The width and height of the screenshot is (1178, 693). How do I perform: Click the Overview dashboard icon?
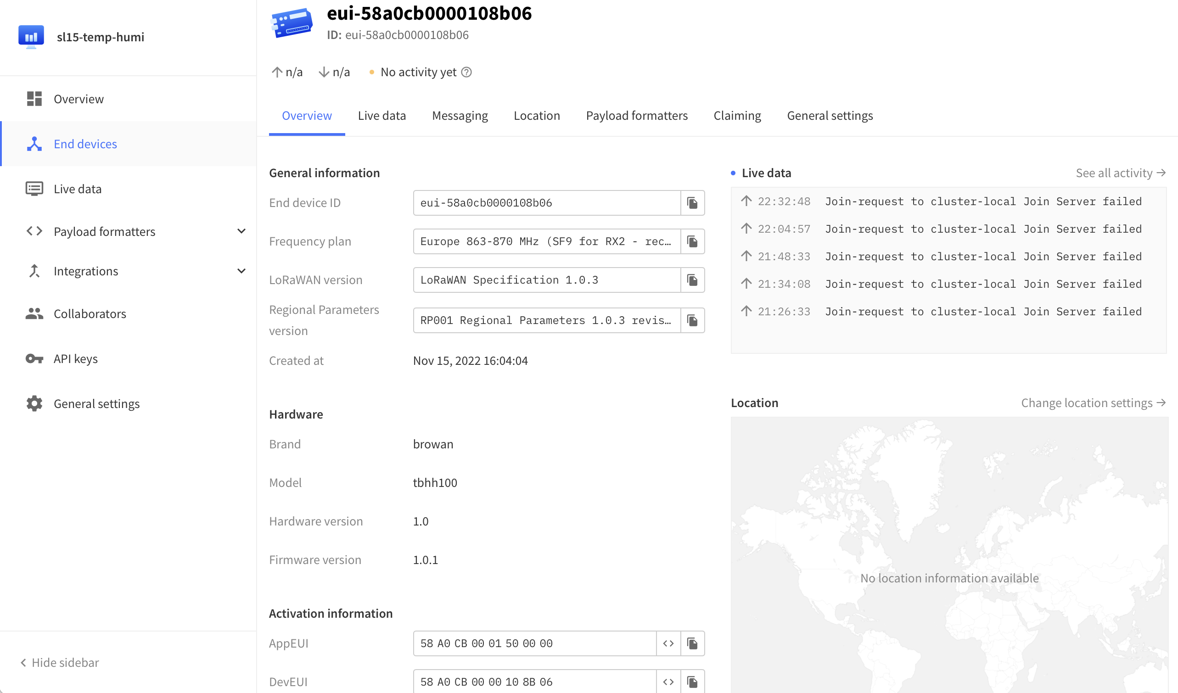click(34, 98)
